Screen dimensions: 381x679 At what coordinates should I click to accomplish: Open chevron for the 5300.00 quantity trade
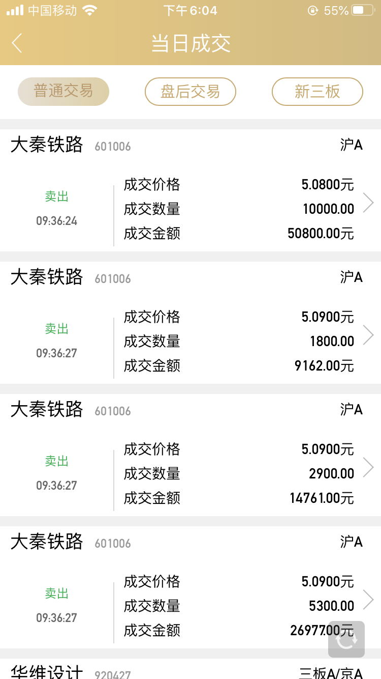point(368,600)
